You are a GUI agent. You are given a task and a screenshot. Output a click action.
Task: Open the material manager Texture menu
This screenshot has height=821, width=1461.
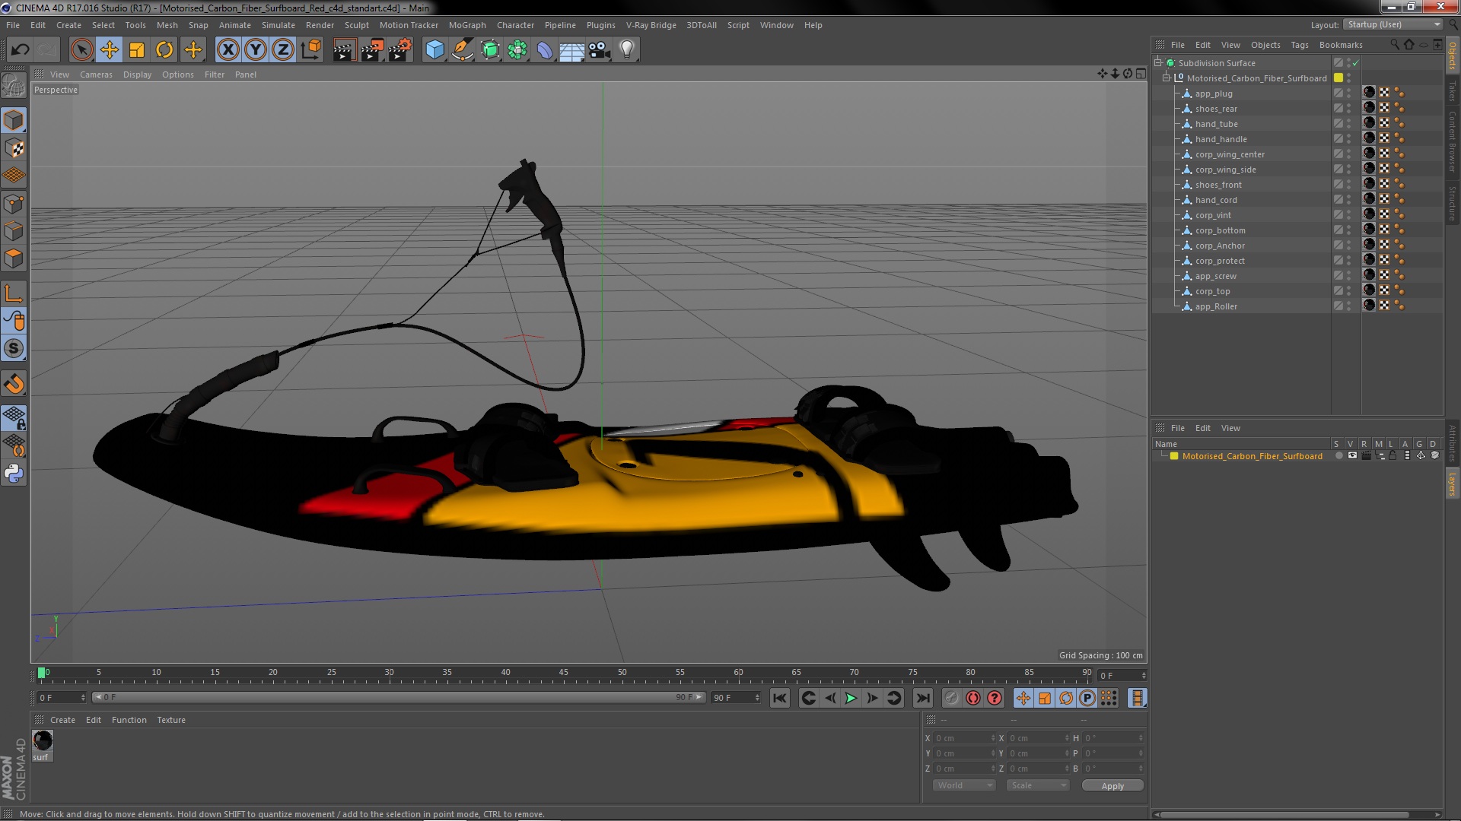click(171, 720)
